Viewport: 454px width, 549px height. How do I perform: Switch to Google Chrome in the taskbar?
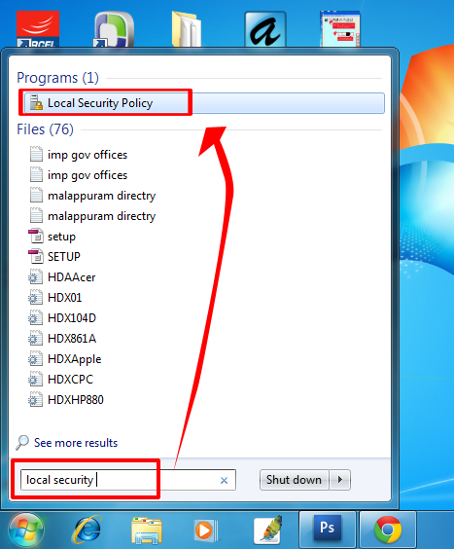tap(388, 530)
